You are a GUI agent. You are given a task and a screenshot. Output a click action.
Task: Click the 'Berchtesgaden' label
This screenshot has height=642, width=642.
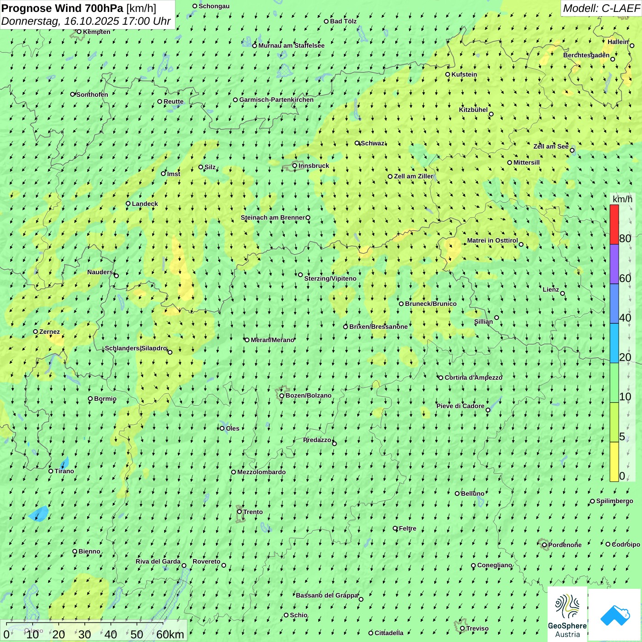click(587, 55)
